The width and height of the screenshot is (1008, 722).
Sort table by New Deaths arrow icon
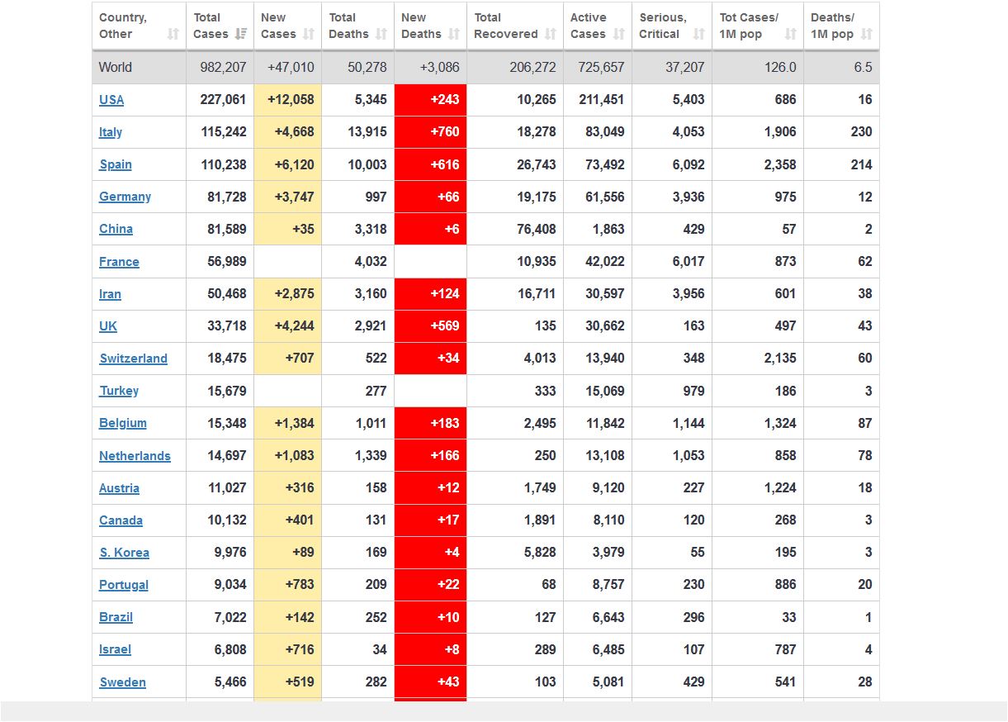(454, 34)
